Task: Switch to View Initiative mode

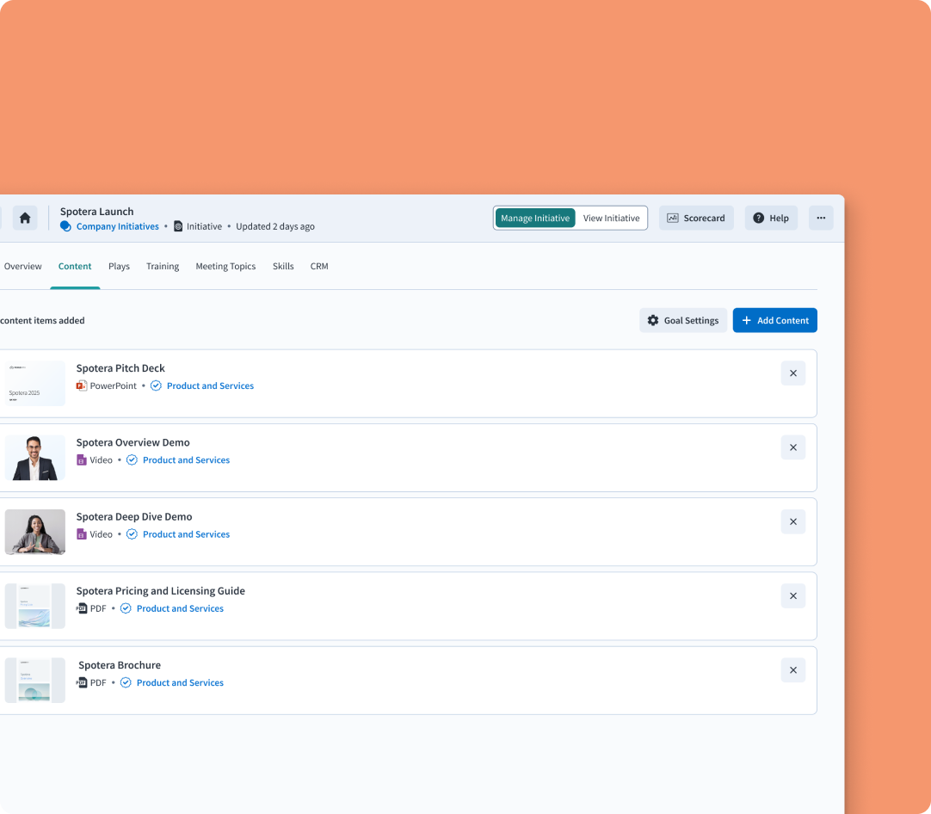Action: 611,218
